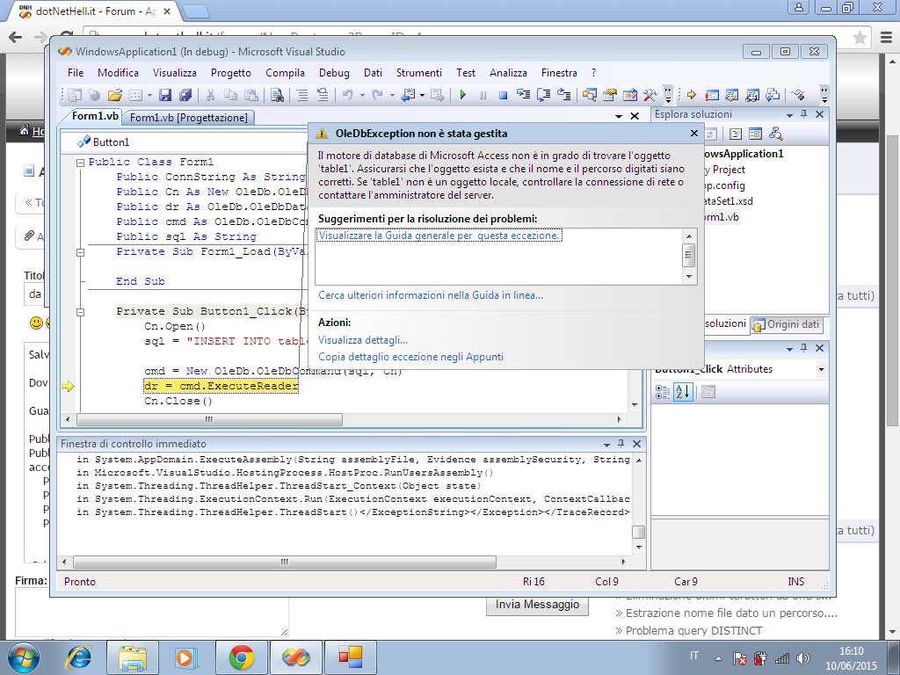Click the Visualizzare la Guida generale link

pyautogui.click(x=439, y=236)
